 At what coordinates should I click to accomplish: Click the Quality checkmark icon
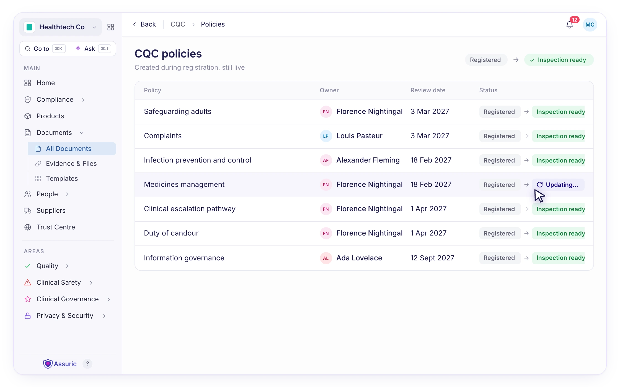point(28,266)
